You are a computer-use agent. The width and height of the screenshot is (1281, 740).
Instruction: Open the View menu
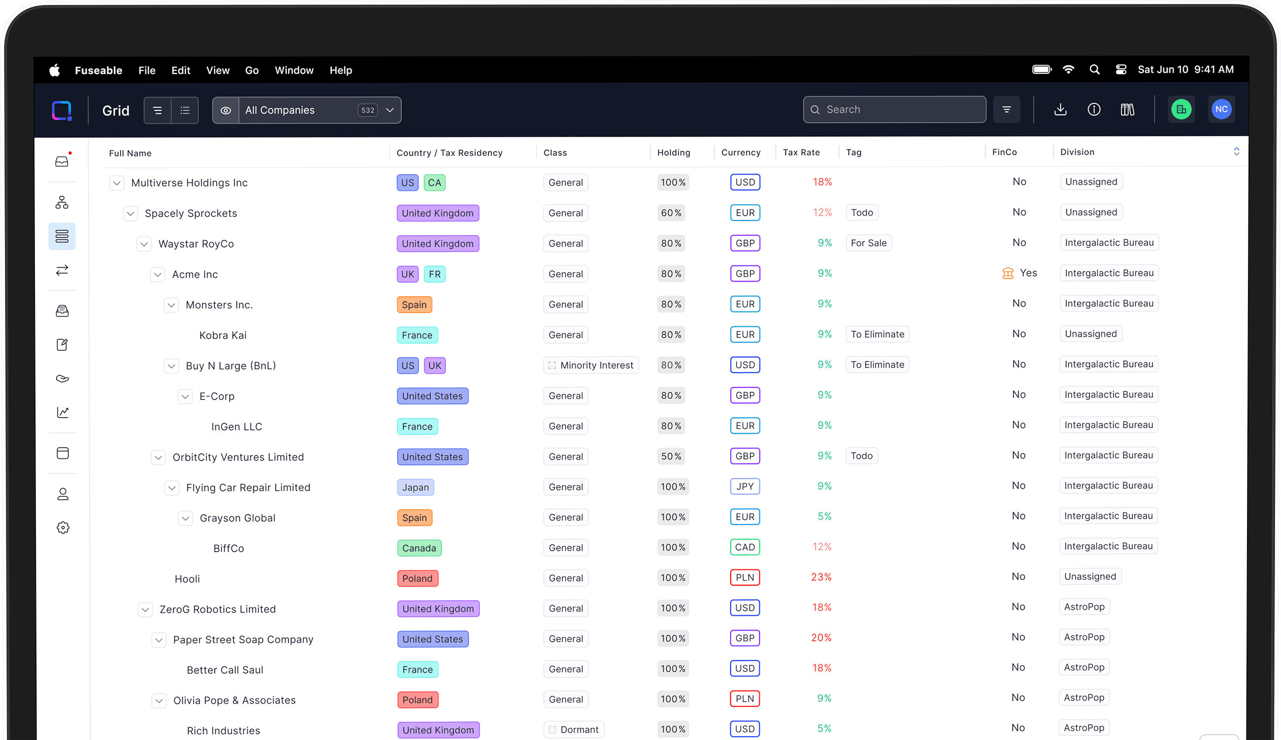pos(217,70)
